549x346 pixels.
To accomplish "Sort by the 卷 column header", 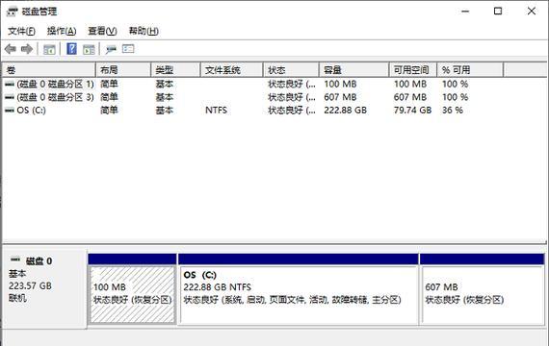I will (x=49, y=70).
